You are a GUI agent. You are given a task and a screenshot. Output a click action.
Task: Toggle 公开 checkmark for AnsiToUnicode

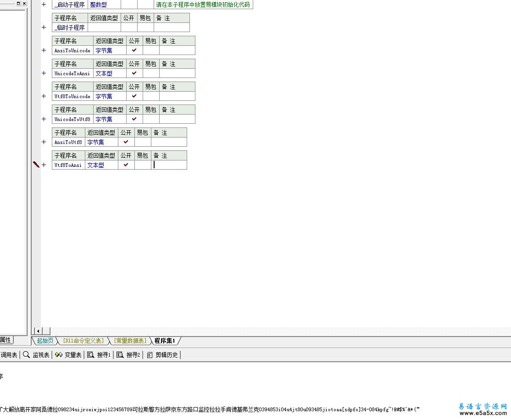click(134, 50)
